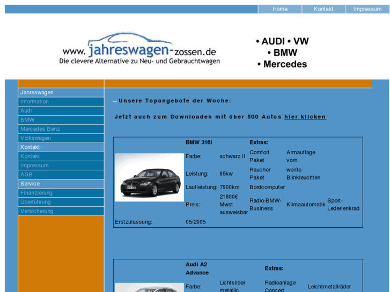390x292 pixels.
Task: Click the jahreswagen-zossen.de logo
Action: point(139,48)
